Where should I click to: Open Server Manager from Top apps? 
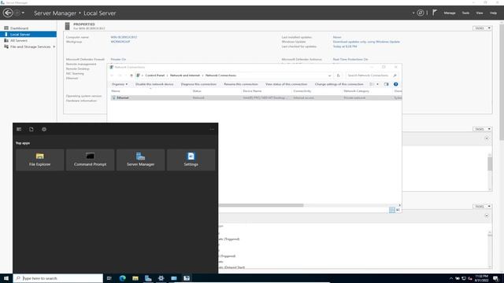click(x=140, y=160)
